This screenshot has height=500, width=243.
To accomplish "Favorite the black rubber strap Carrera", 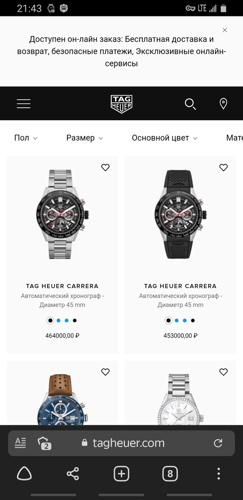I will coord(223,168).
